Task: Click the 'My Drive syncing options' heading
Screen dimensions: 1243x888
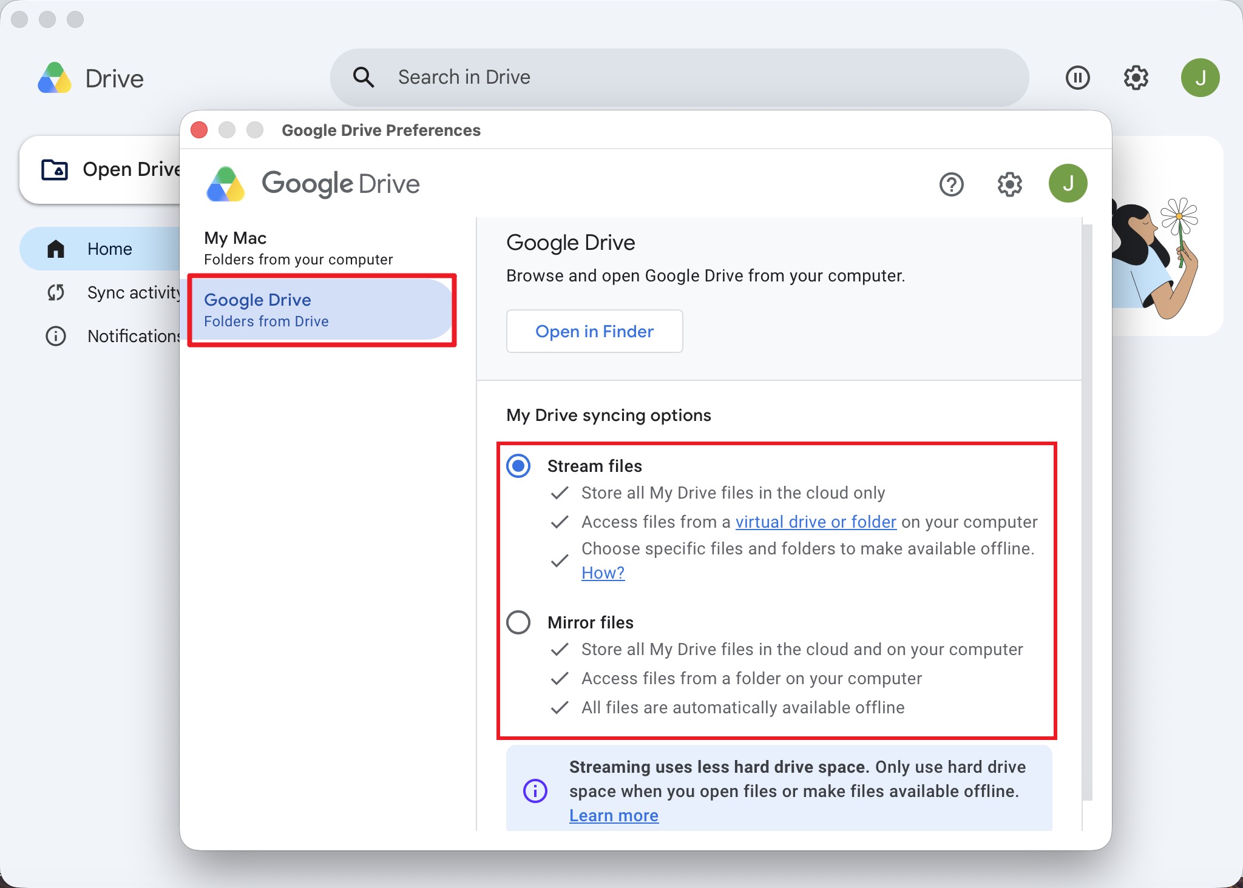Action: (x=609, y=415)
